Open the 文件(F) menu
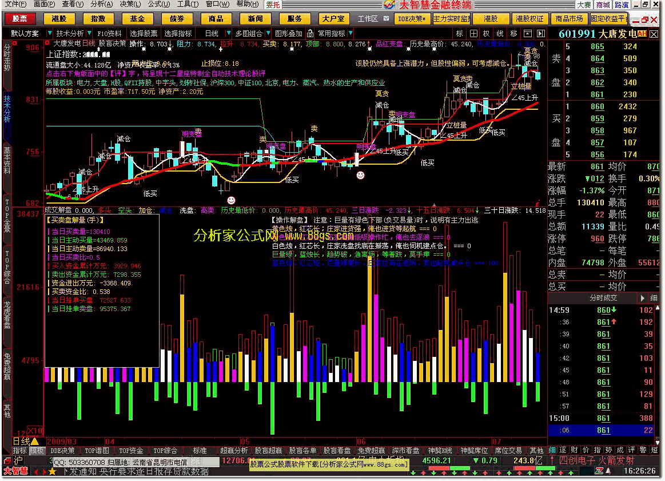 [15, 4]
